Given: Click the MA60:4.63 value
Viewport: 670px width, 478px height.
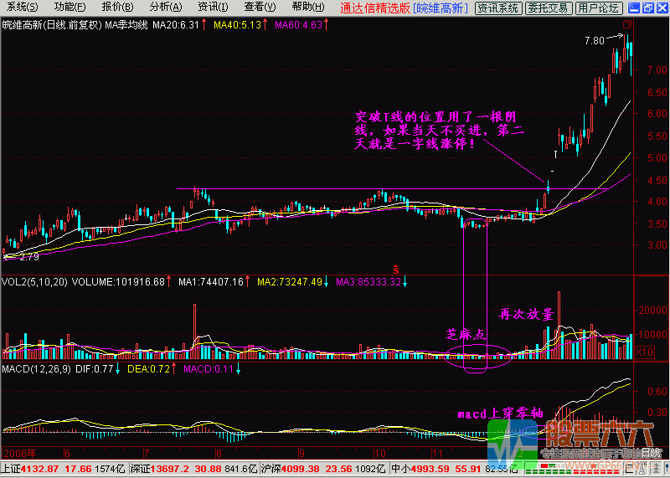Looking at the screenshot, I should pyautogui.click(x=299, y=25).
